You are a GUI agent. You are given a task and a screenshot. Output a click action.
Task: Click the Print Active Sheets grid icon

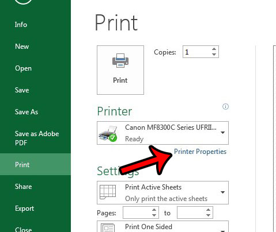[108, 192]
